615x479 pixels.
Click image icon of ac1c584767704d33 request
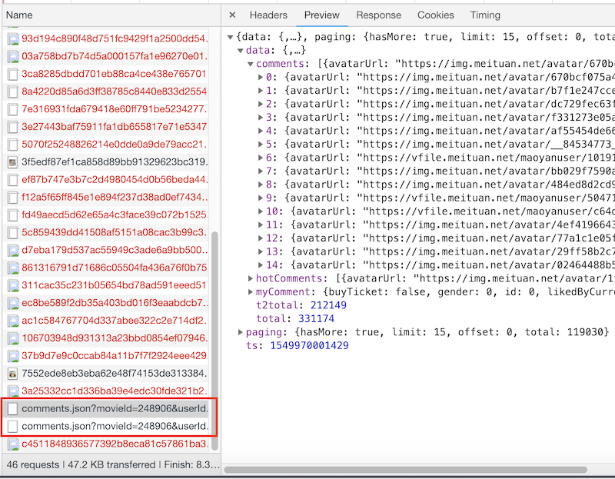point(13,321)
